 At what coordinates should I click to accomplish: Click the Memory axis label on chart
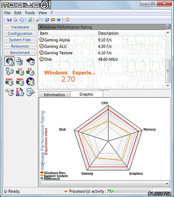tap(149, 129)
